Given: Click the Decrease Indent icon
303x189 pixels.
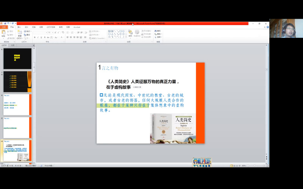Looking at the screenshot, I should (x=78, y=33).
